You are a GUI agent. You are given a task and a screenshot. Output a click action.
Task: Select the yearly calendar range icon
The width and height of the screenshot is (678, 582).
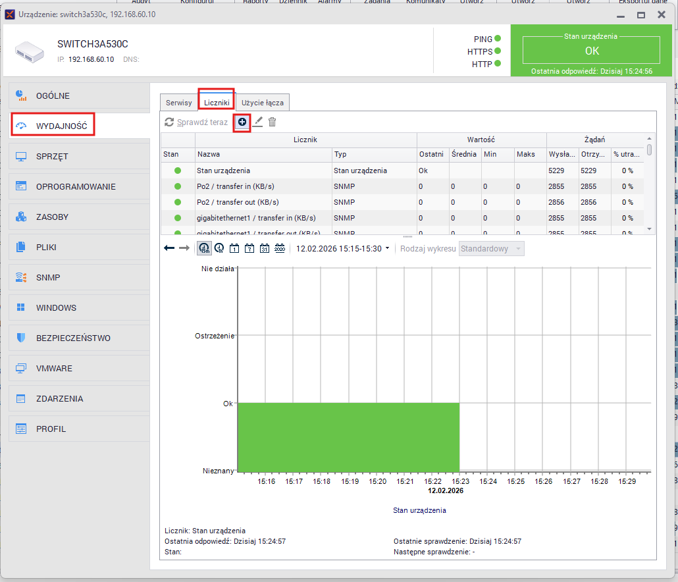(280, 248)
